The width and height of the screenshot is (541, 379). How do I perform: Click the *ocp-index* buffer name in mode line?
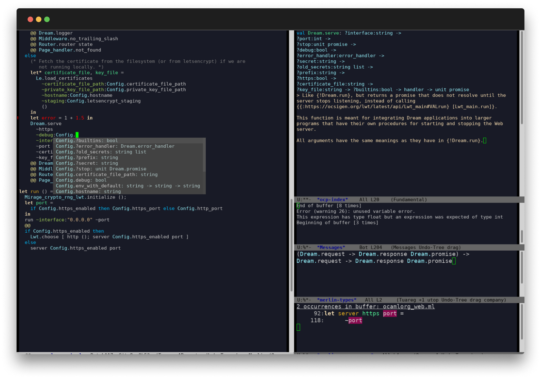(332, 200)
